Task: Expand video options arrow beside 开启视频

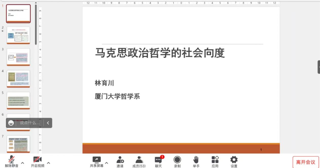Action: tap(49, 163)
